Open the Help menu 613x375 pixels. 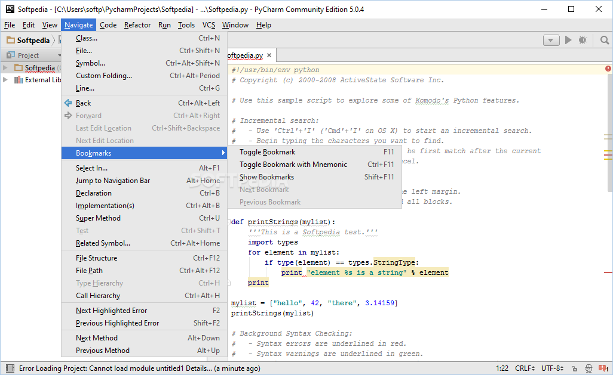coord(263,25)
